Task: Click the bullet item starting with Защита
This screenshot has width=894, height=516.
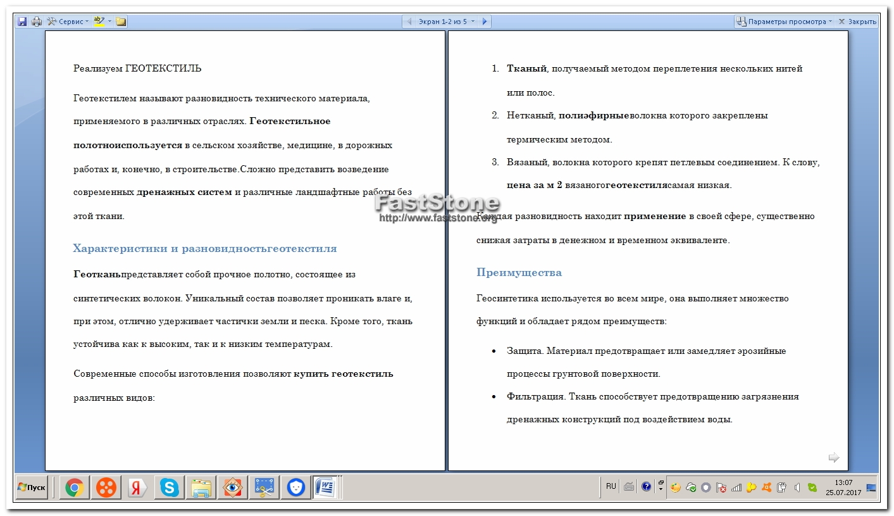Action: (x=646, y=362)
